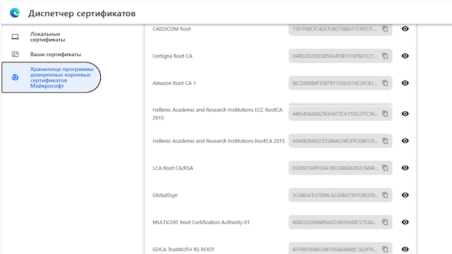Click the hash field starting with 448545AA
The height and width of the screenshot is (254, 452).
(x=340, y=114)
